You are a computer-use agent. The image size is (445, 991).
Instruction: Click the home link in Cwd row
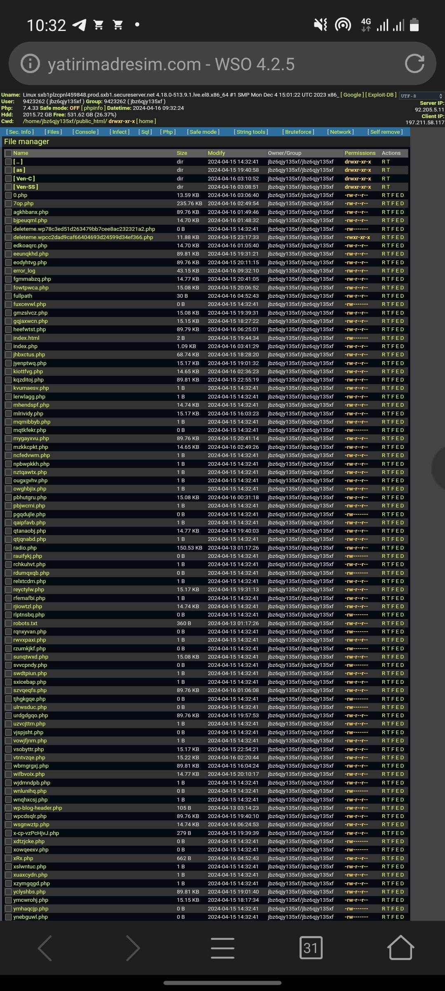click(146, 121)
